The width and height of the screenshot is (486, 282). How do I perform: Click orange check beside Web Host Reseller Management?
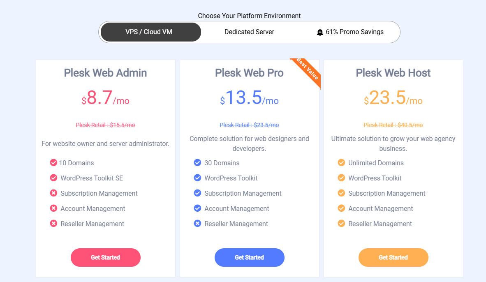click(341, 224)
